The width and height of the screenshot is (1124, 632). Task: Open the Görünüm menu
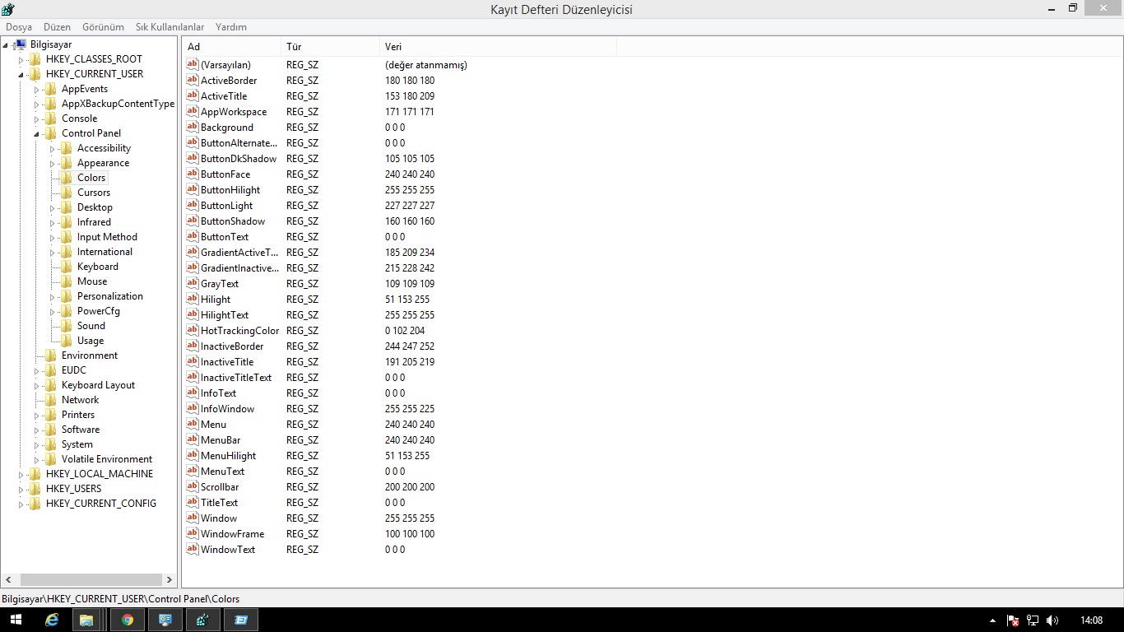pos(103,27)
